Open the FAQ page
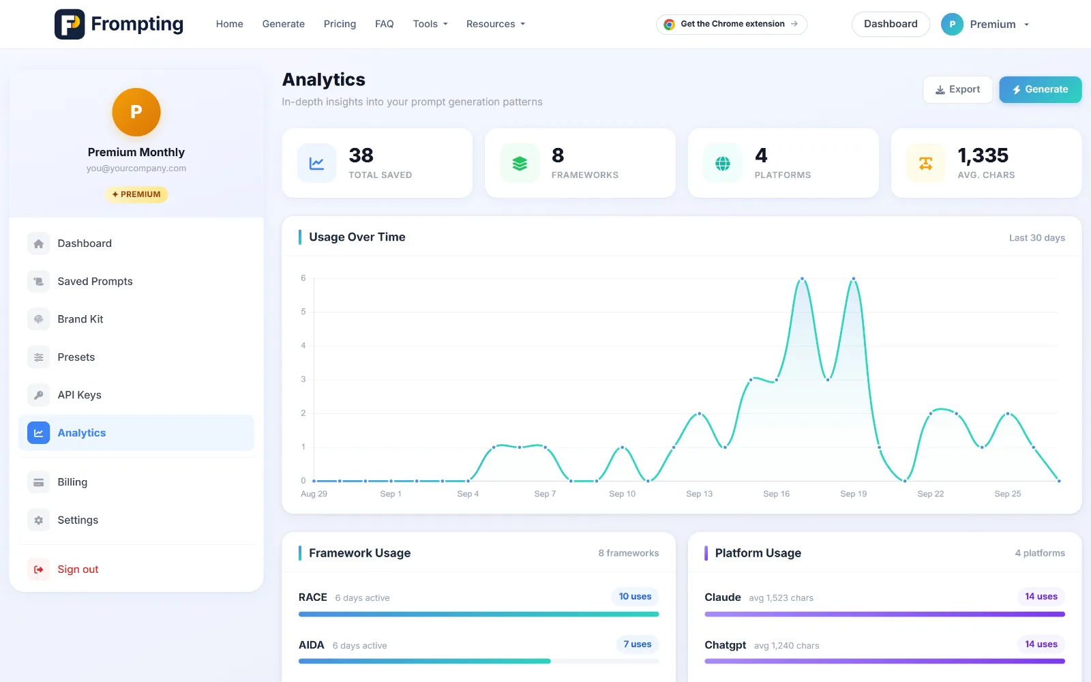 point(385,24)
